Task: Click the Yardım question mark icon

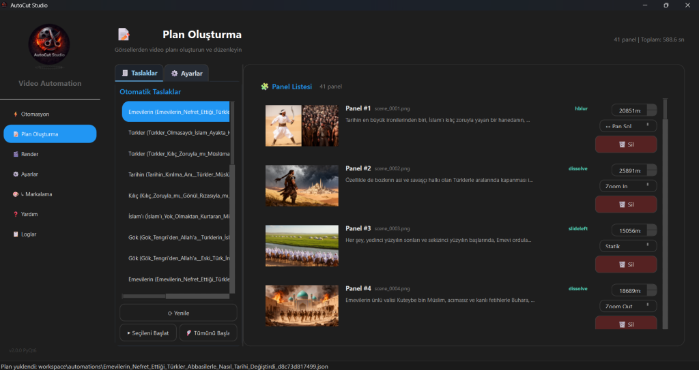Action: [x=16, y=214]
